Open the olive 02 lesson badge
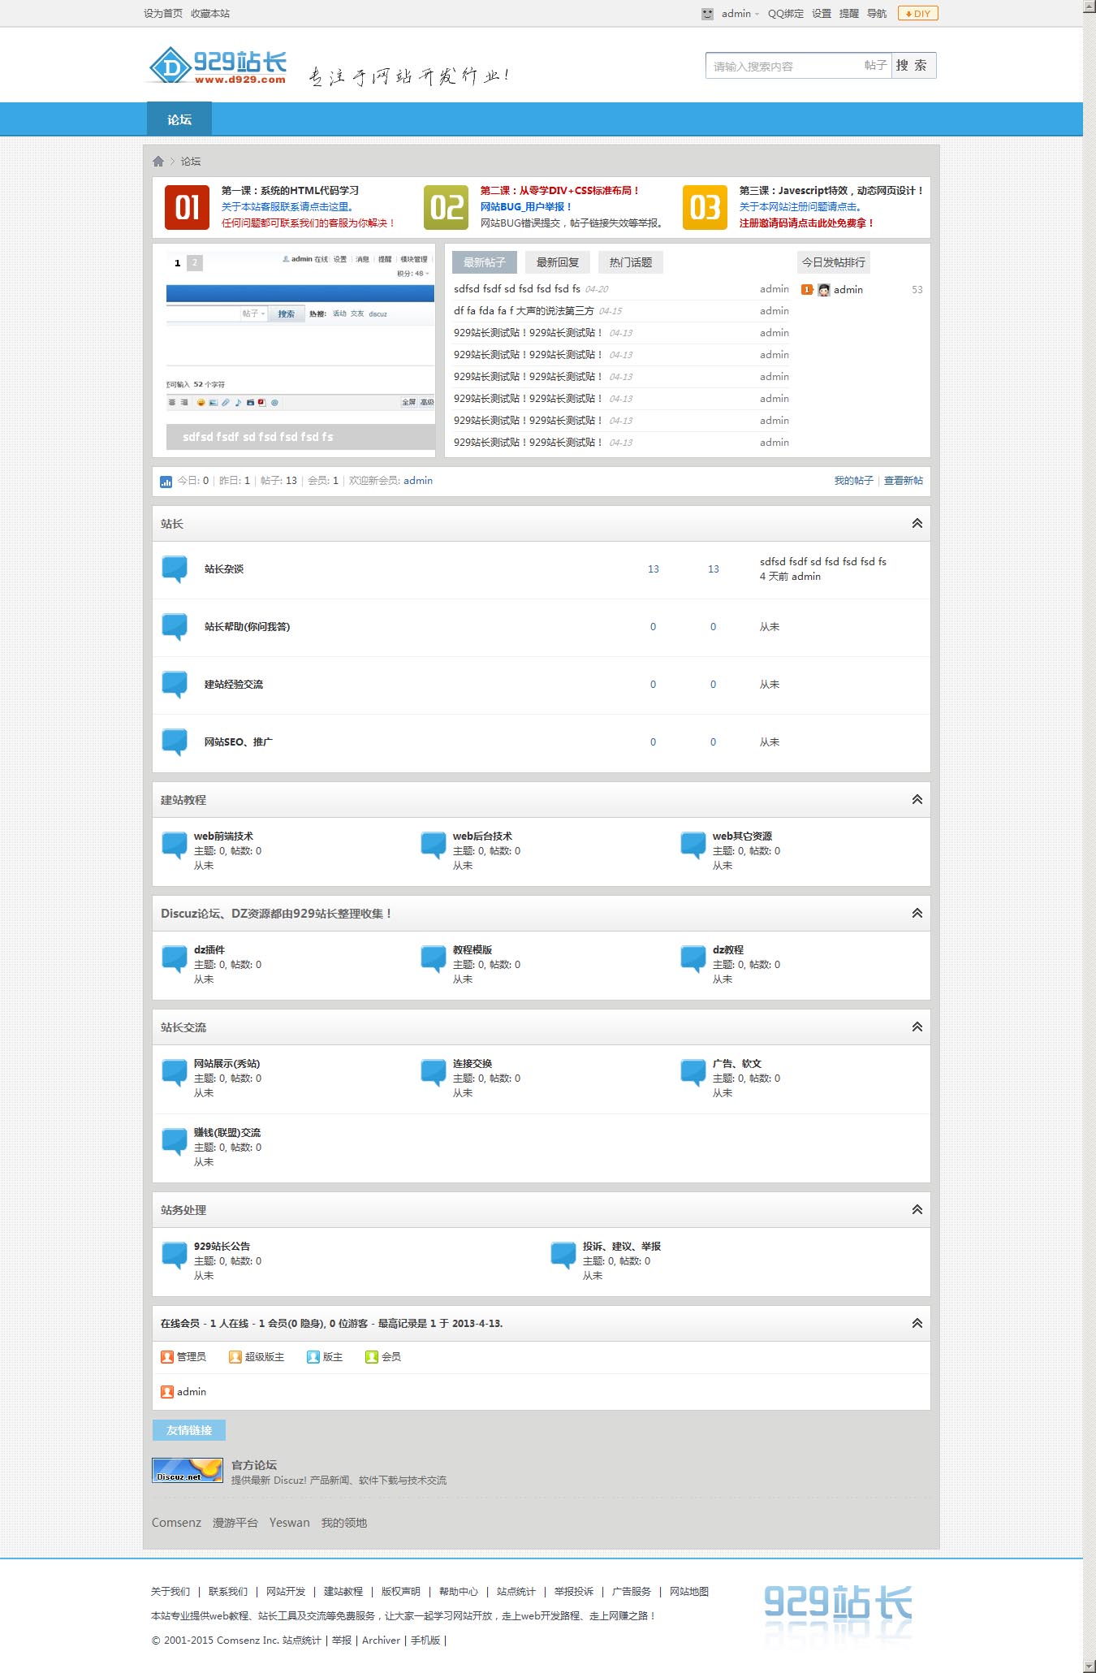This screenshot has width=1096, height=1673. pyautogui.click(x=446, y=207)
